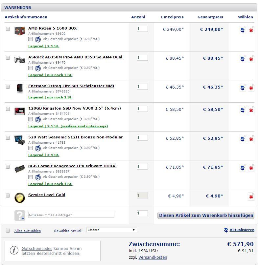Open the AMD Ryzen 5 1600 BOX link
The width and height of the screenshot is (259, 267).
point(52,28)
